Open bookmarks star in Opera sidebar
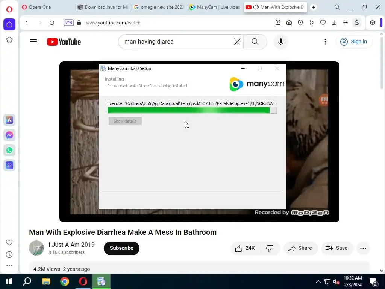The image size is (385, 289). [x=9, y=40]
